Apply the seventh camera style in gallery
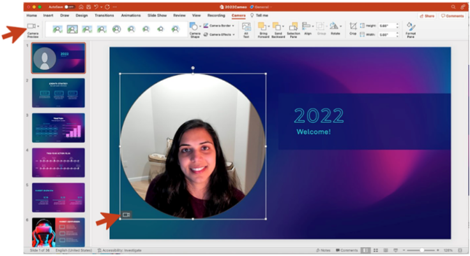Screen dimensions: 470x256 pyautogui.click(x=146, y=29)
